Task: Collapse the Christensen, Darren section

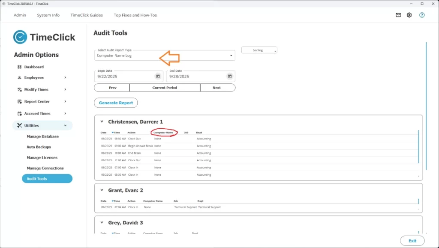Action: 101,121
